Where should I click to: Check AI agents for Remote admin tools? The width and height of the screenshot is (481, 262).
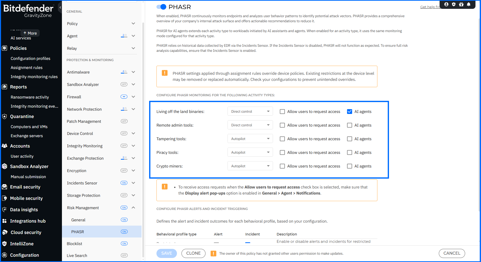pyautogui.click(x=350, y=125)
